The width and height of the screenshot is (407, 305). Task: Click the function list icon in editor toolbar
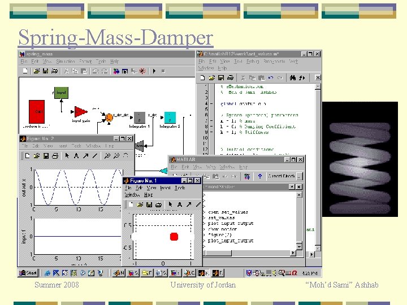click(x=302, y=77)
